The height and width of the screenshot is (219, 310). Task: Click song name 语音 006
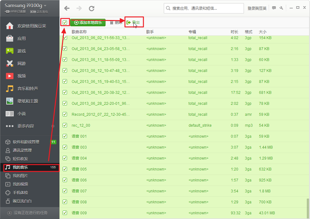pyautogui.click(x=79, y=180)
